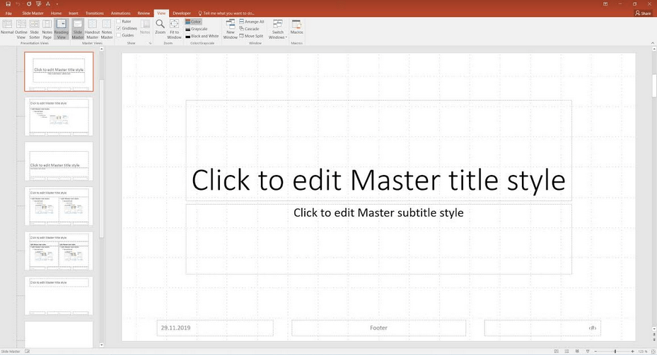The height and width of the screenshot is (355, 657).
Task: Uncheck the Gridlines checkbox
Action: click(x=127, y=28)
